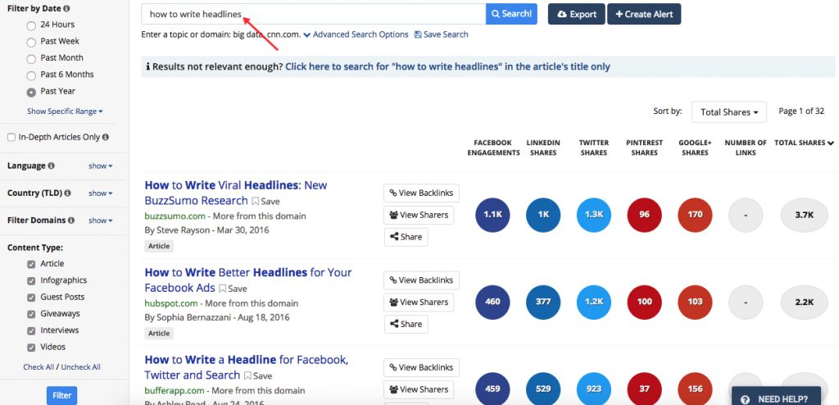This screenshot has height=405, width=839.
Task: Uncheck the Giveaways content type
Action: click(x=31, y=314)
